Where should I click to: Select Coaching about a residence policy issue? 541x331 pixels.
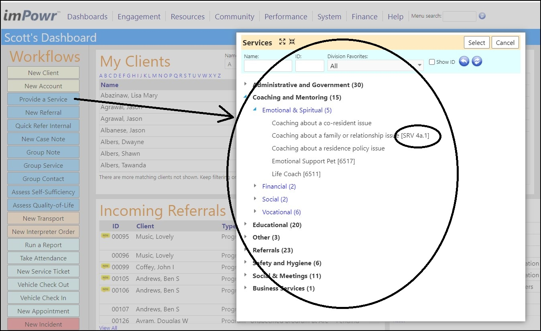[328, 148]
